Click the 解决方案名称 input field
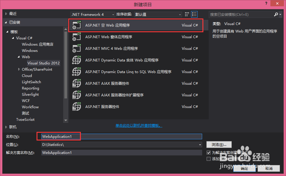Screen dimensions: 286x176 click(122, 152)
